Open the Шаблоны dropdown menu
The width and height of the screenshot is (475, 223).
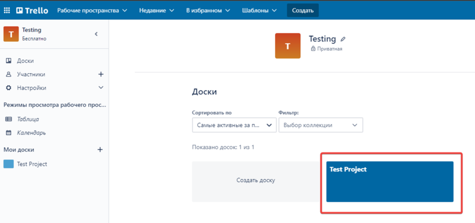[259, 10]
